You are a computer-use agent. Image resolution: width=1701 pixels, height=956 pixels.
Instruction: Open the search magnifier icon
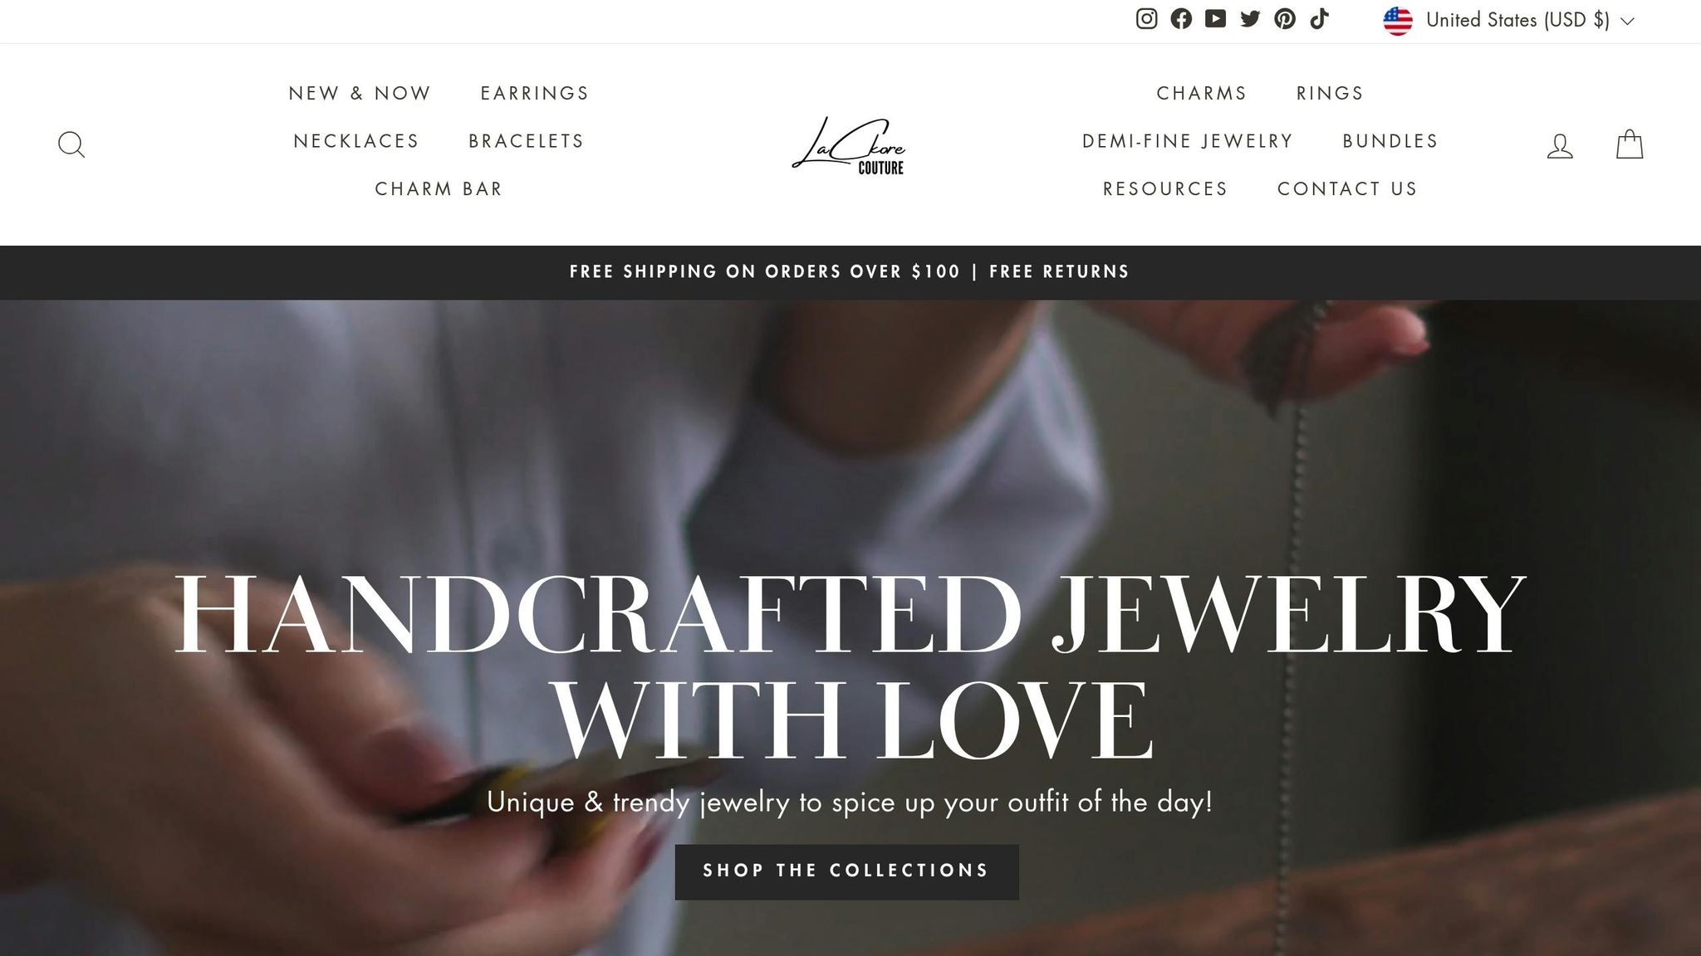[x=71, y=145]
